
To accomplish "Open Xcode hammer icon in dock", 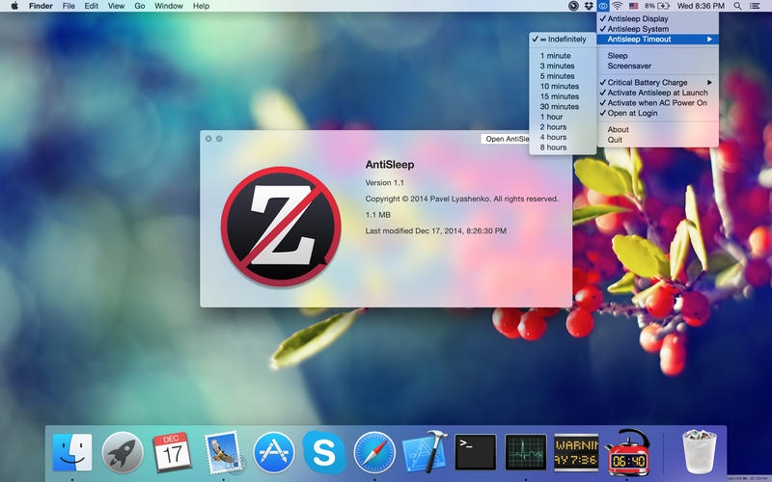I will pos(425,451).
